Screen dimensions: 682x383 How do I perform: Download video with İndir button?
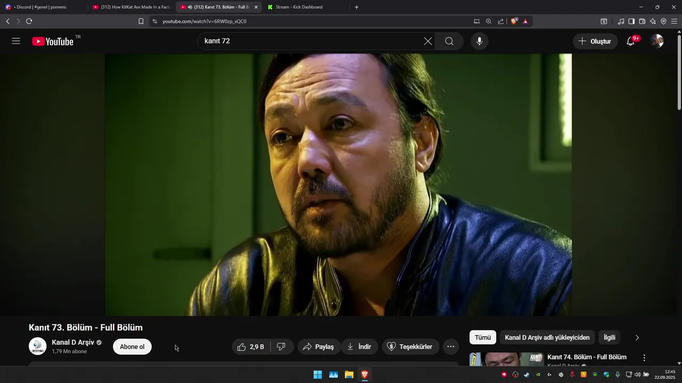[360, 347]
